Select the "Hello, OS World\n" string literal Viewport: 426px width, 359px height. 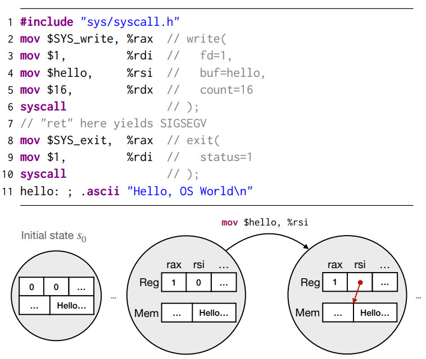pos(191,191)
